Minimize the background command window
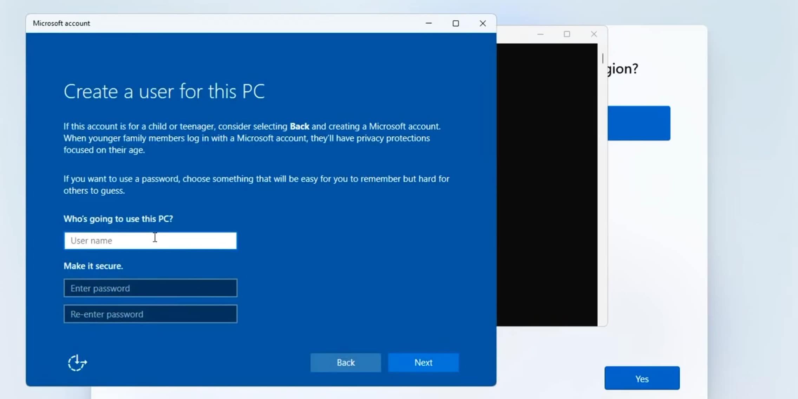Viewport: 798px width, 399px height. 540,34
